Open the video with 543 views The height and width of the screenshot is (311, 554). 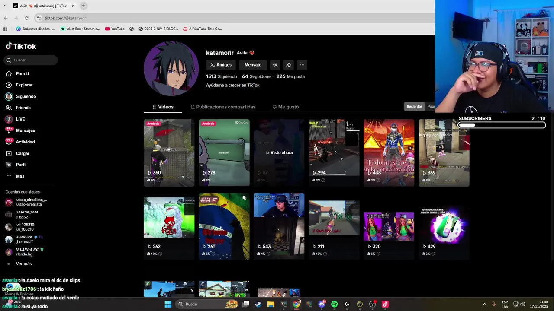279,226
